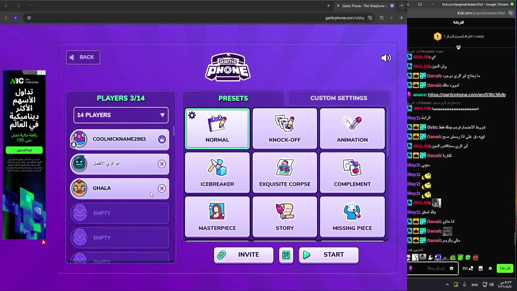Click the green start trading ad button
517x291 pixels.
[24, 150]
